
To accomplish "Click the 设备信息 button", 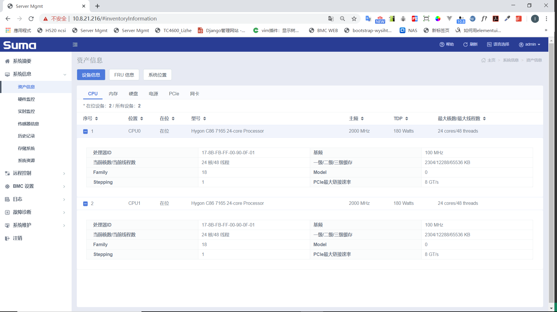I will [x=91, y=75].
